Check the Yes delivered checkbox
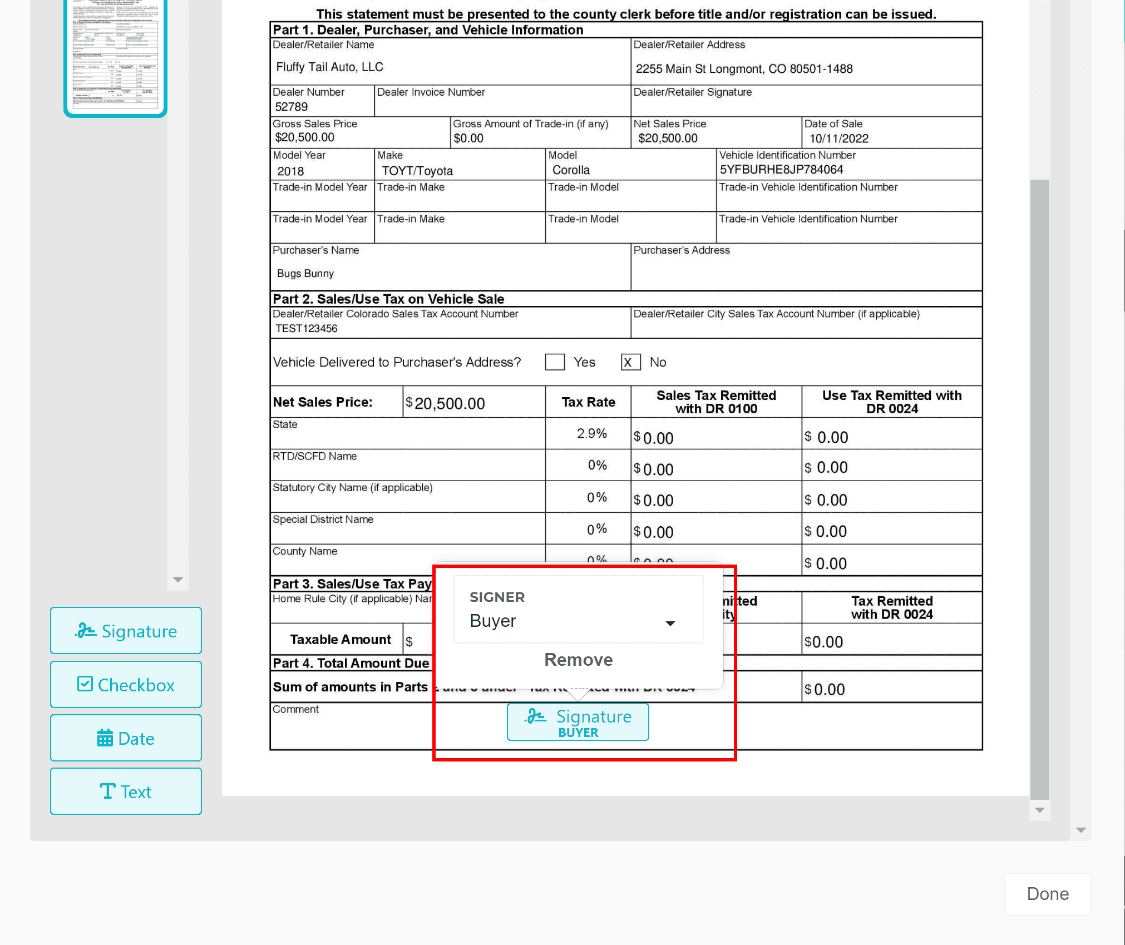 (555, 362)
